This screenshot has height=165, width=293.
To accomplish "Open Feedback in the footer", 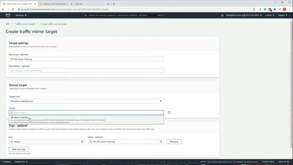I will click(7, 162).
